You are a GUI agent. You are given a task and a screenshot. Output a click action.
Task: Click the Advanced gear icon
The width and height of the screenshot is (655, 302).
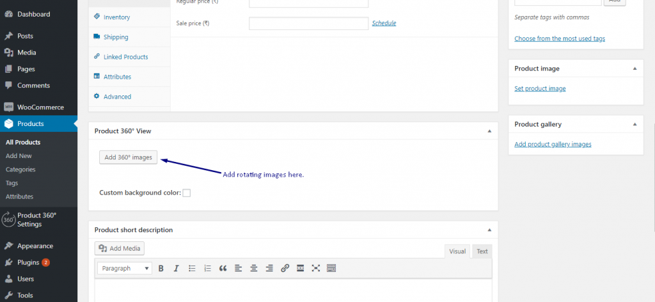[x=97, y=96]
